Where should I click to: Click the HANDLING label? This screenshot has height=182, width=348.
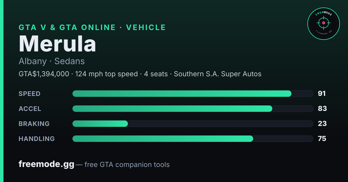[37, 139]
